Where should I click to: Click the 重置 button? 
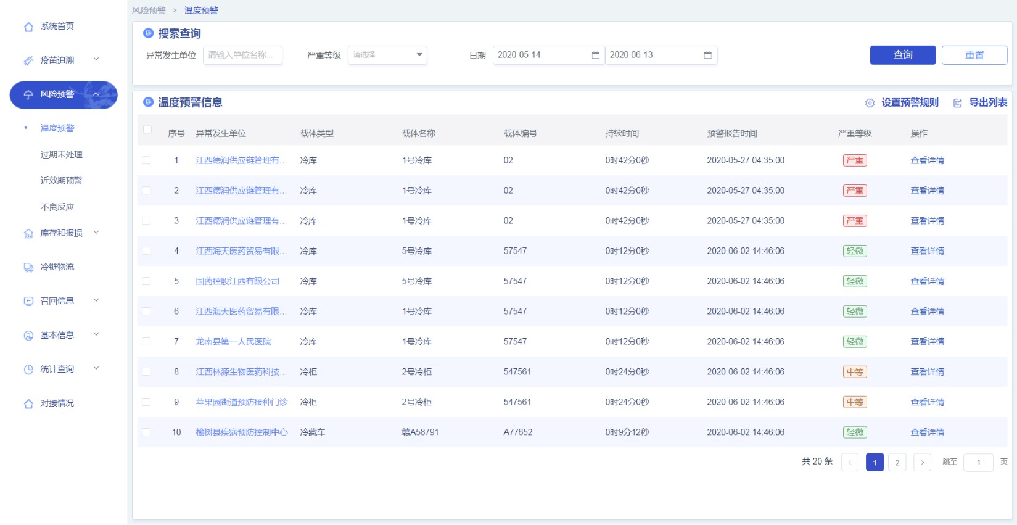pyautogui.click(x=974, y=55)
